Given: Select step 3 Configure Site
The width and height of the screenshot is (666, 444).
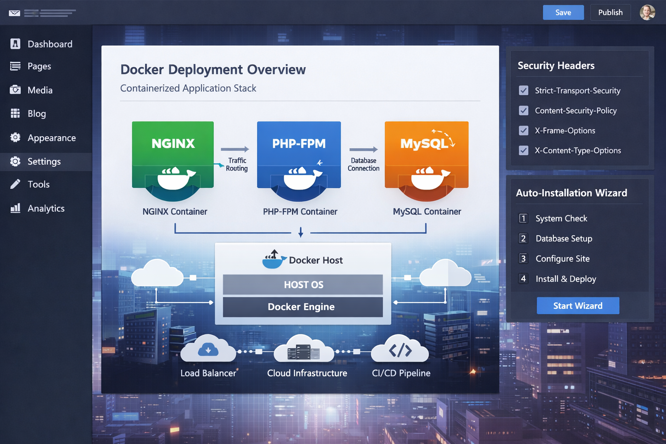Looking at the screenshot, I should pos(554,258).
